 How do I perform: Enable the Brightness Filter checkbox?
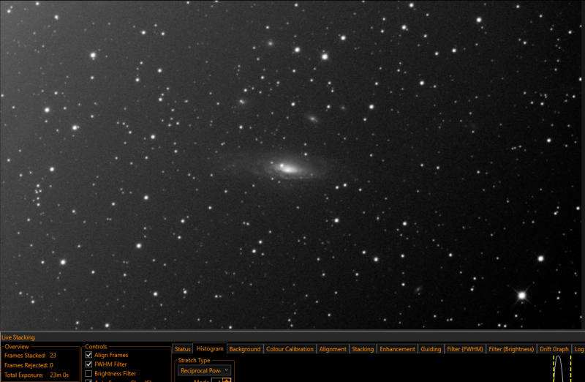point(88,373)
